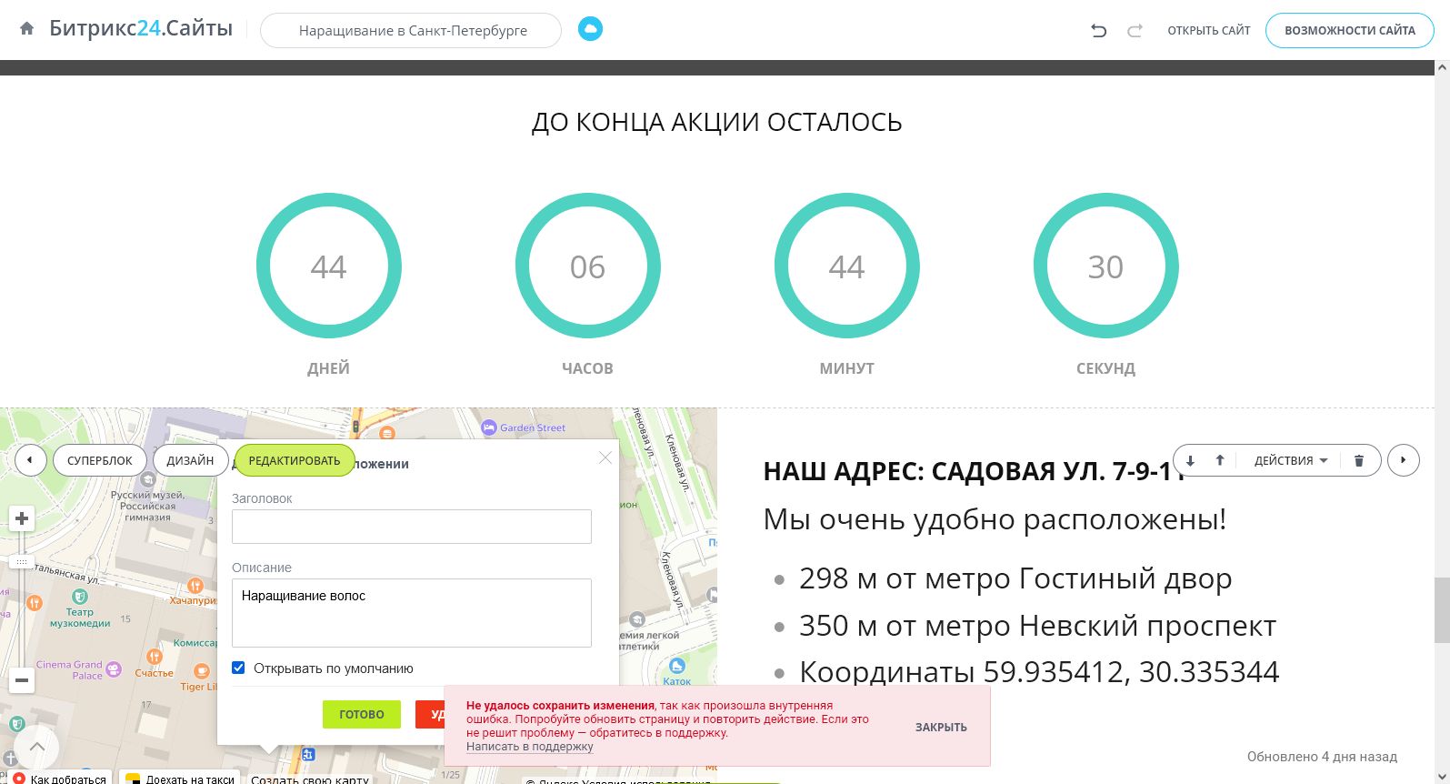Click '350 м от метро Невский проспект'
The height and width of the screenshot is (784, 1450).
point(1037,626)
